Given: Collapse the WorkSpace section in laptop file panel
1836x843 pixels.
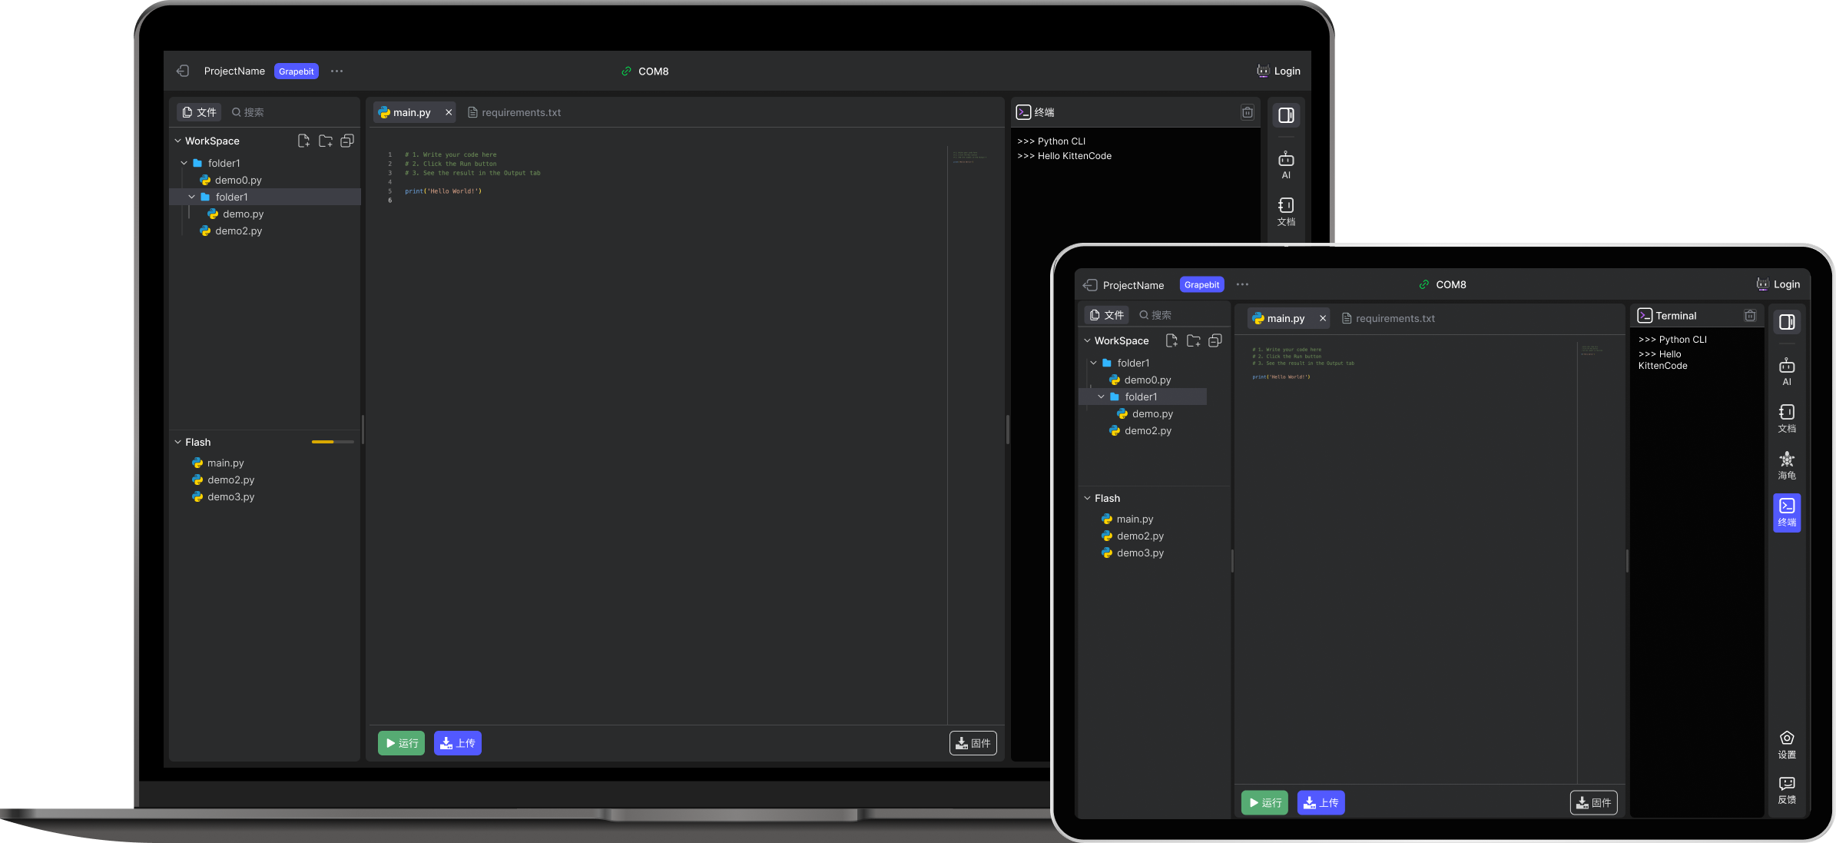Looking at the screenshot, I should tap(178, 141).
